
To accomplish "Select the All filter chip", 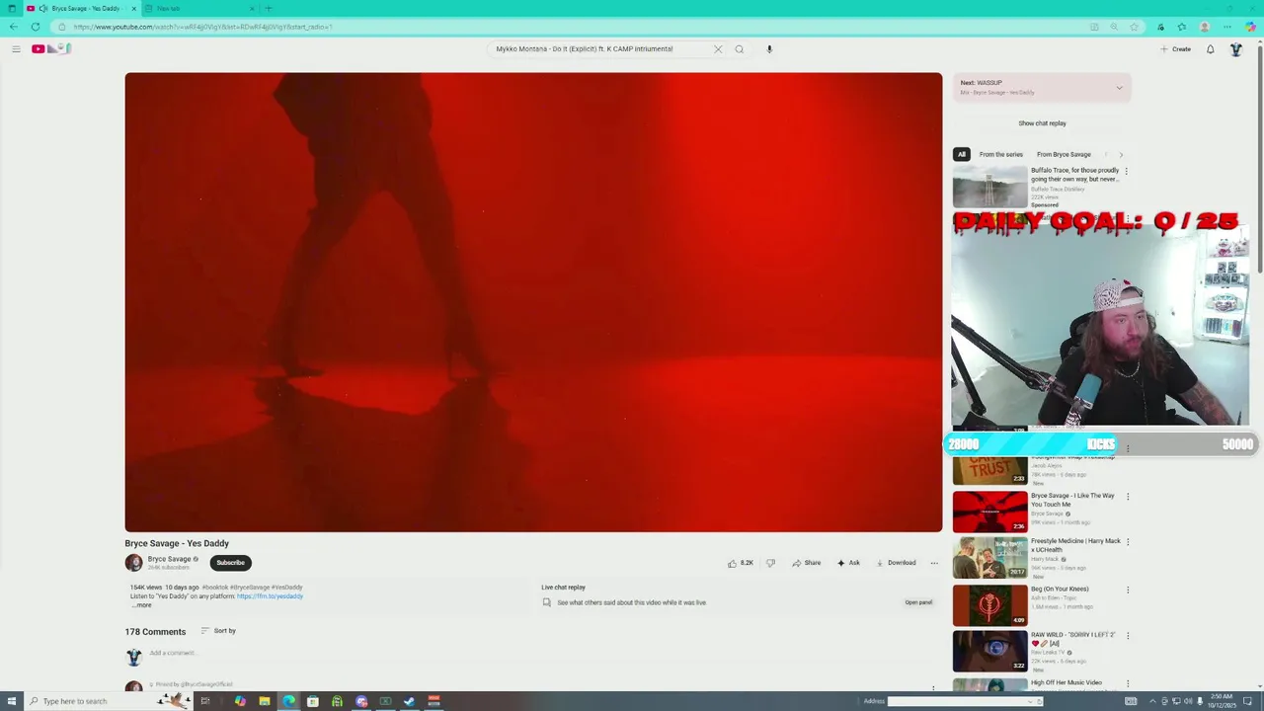I will click(961, 154).
